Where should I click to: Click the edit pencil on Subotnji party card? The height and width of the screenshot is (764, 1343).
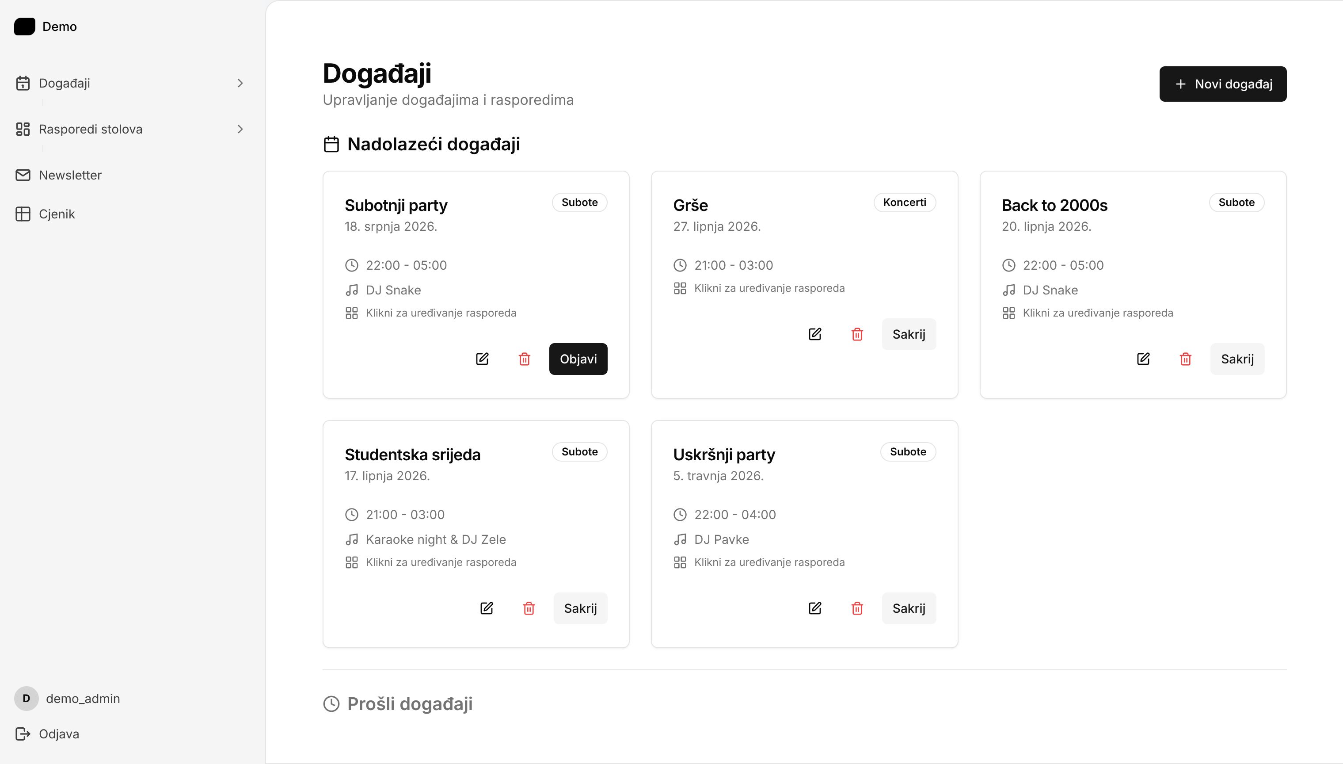(483, 359)
